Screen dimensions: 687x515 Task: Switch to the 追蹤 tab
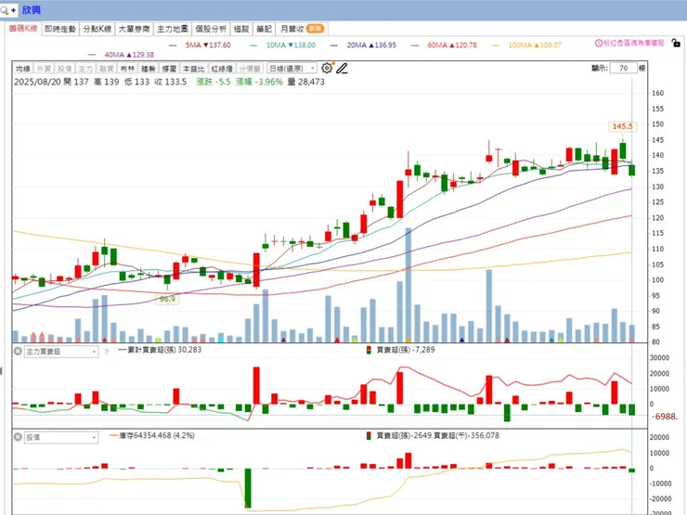241,29
